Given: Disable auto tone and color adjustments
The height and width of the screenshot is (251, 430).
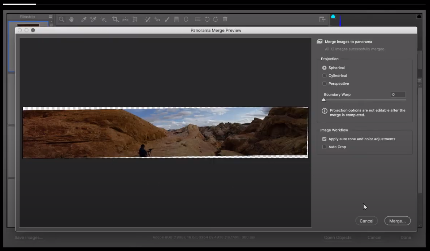Looking at the screenshot, I should (324, 139).
